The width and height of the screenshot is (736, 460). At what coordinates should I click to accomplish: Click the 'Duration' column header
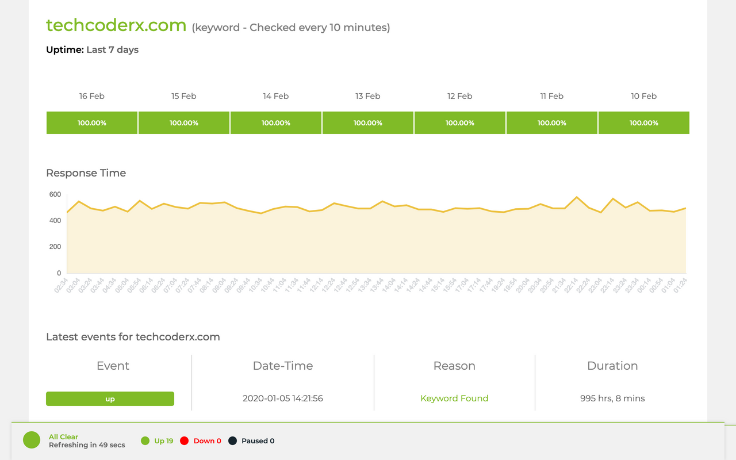pos(612,366)
